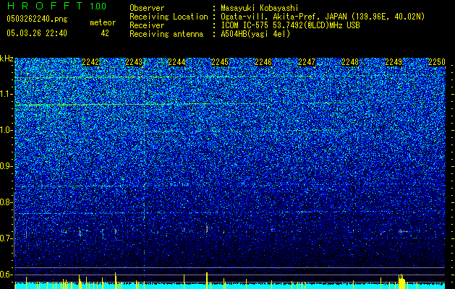Click the 2250 time marker

click(x=437, y=62)
